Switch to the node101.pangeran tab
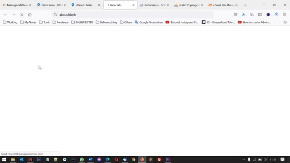 click(189, 5)
